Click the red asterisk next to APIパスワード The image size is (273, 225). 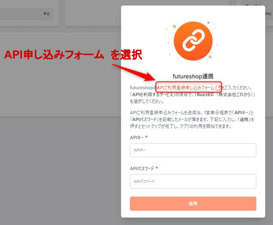pos(157,168)
